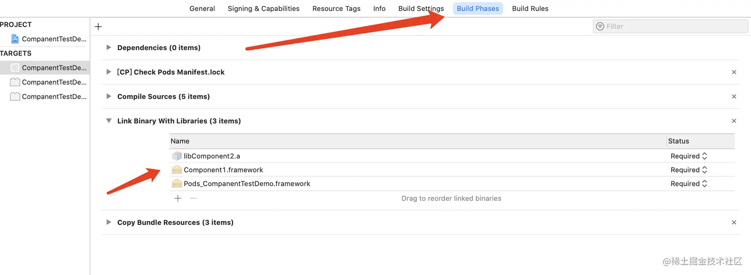Switch to the Build Settings tab
Screen dimensions: 751x275
(x=421, y=8)
